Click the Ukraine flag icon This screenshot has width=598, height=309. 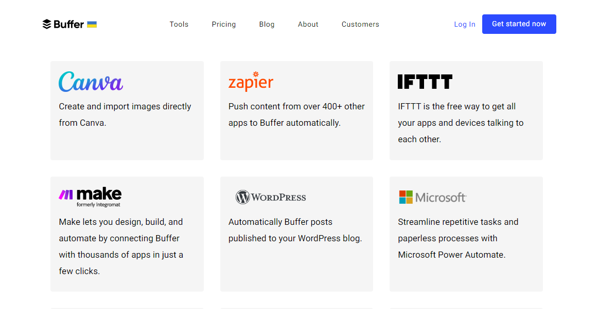[92, 24]
